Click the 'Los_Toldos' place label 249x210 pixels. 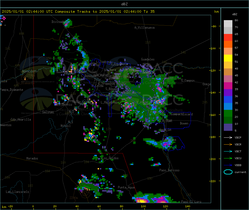[110, 158]
